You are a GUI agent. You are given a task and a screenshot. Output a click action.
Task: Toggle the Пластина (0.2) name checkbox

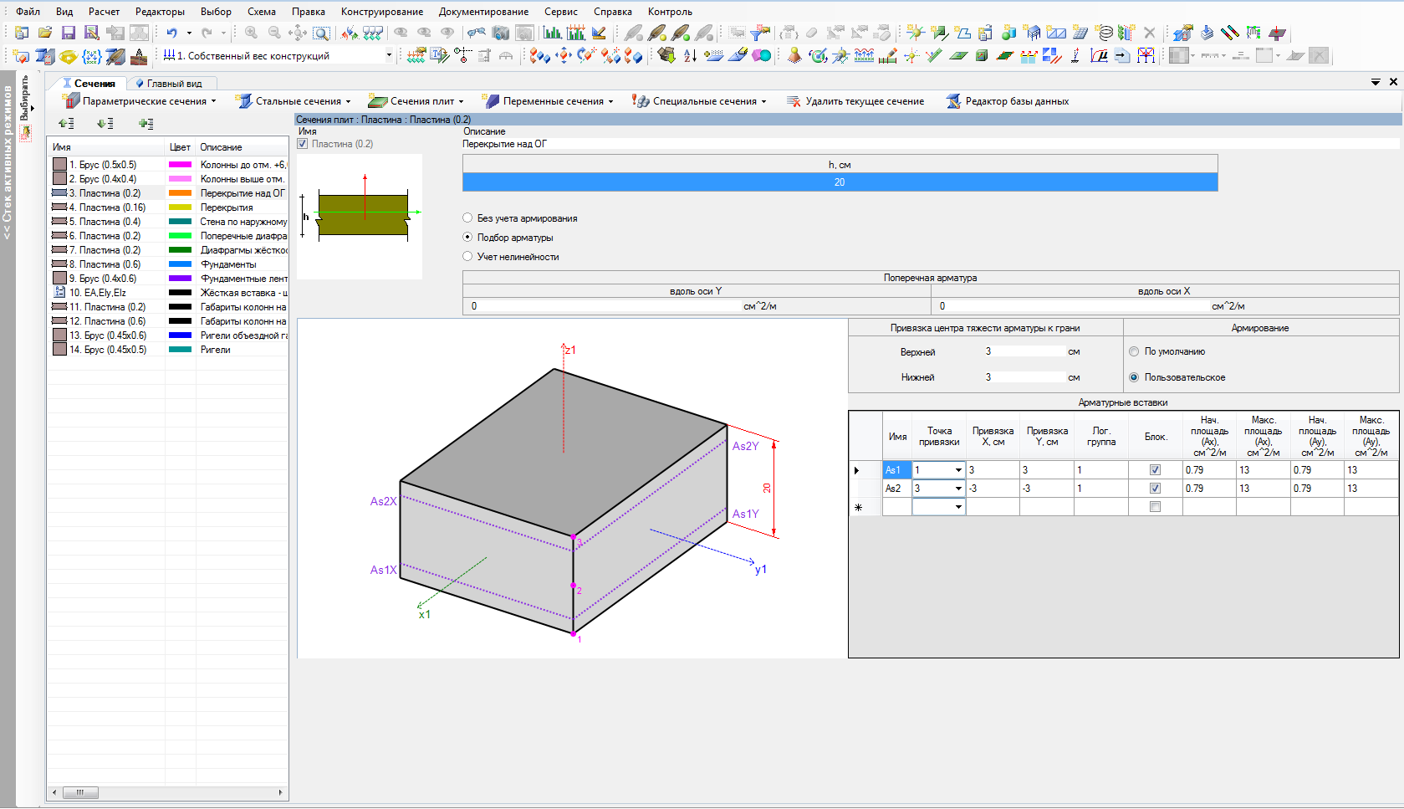click(303, 144)
